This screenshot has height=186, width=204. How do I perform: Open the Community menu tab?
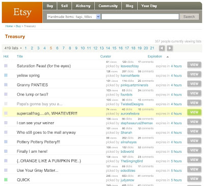coord(108,6)
